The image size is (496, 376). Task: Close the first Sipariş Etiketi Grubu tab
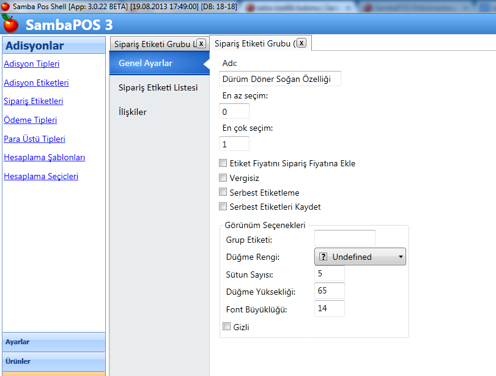pyautogui.click(x=201, y=43)
